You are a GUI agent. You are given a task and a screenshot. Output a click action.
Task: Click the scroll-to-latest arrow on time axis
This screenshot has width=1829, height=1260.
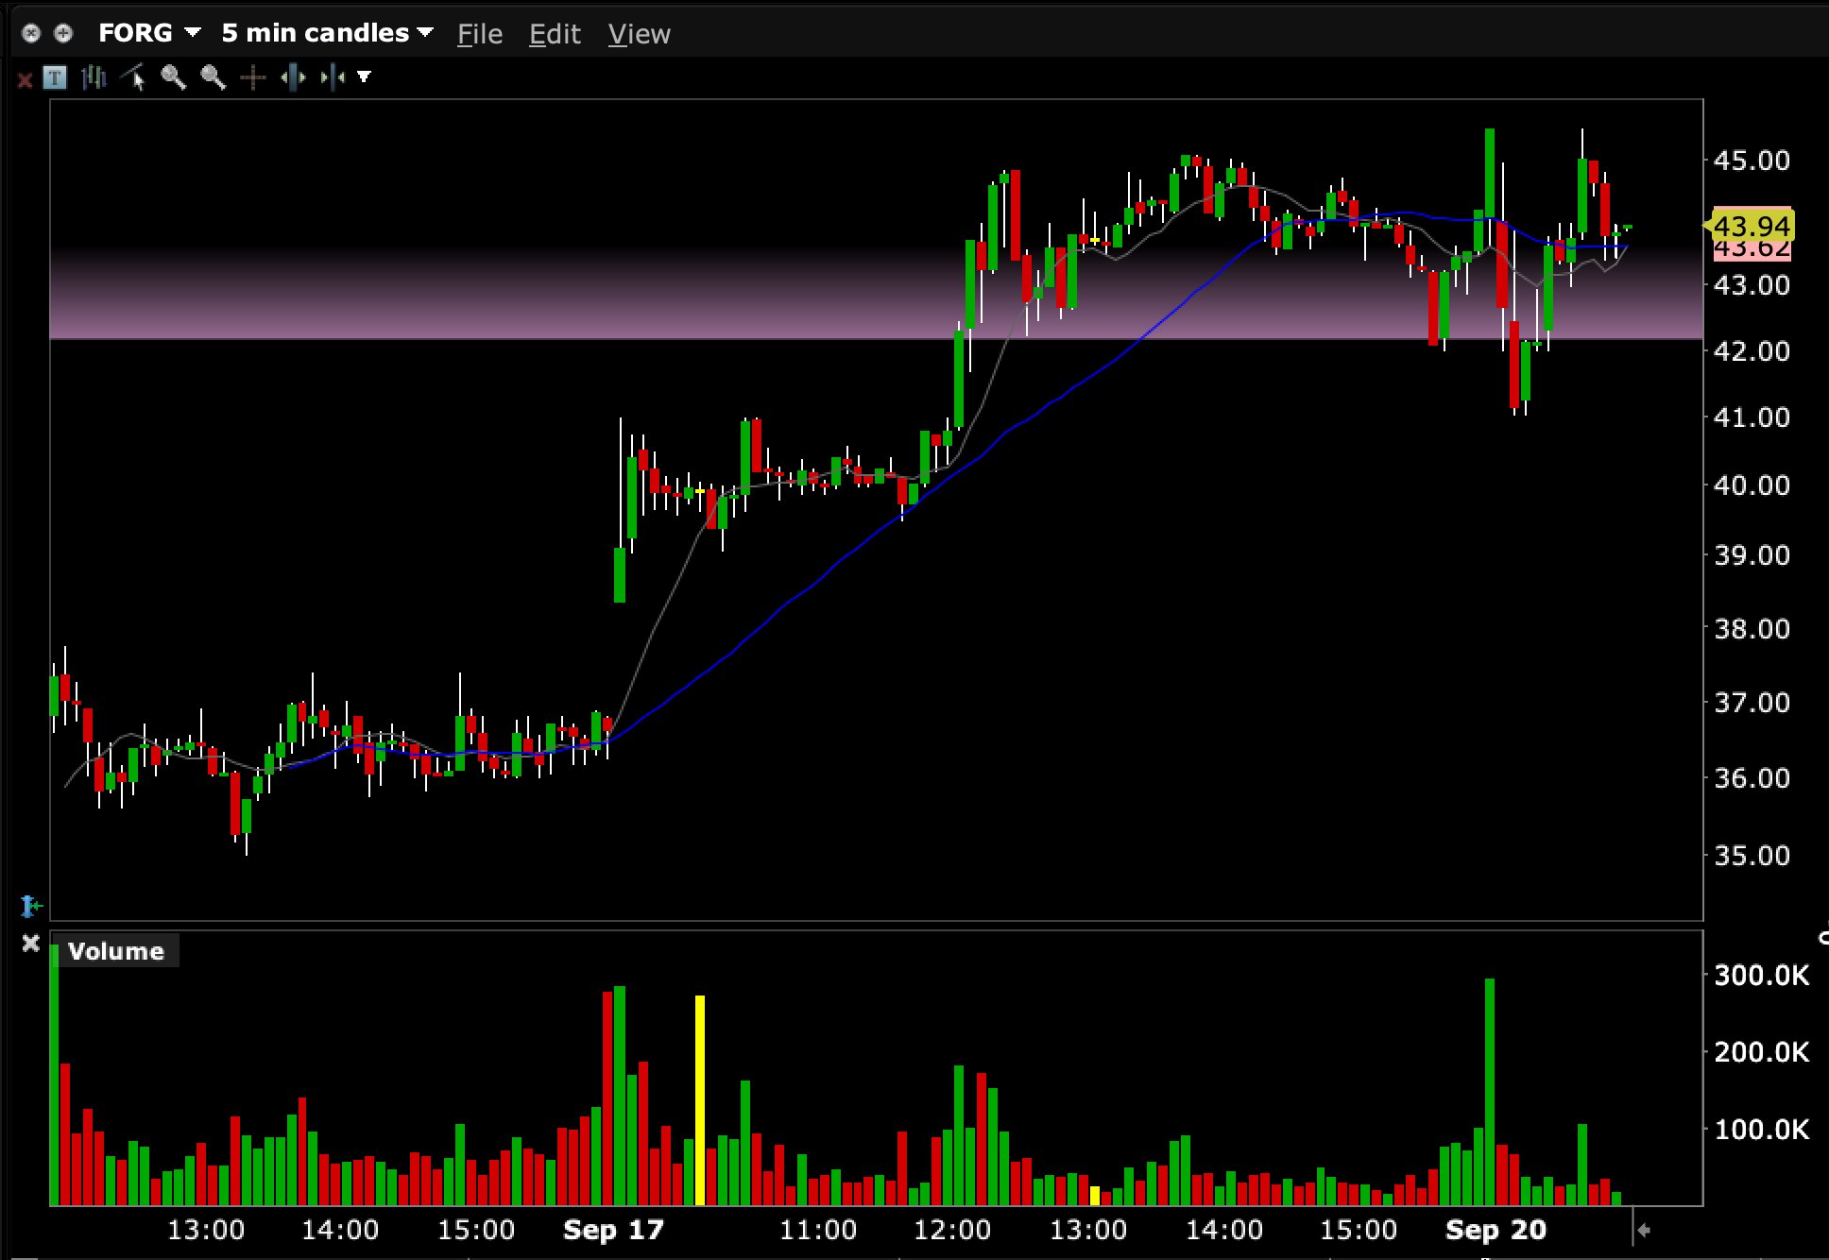tap(1644, 1230)
